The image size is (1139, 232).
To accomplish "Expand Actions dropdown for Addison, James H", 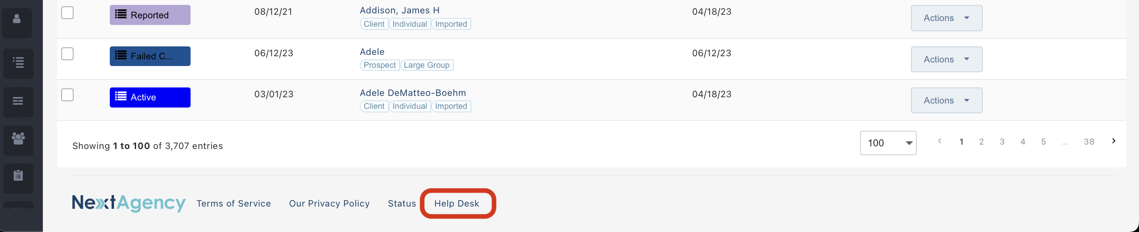I will click(947, 18).
